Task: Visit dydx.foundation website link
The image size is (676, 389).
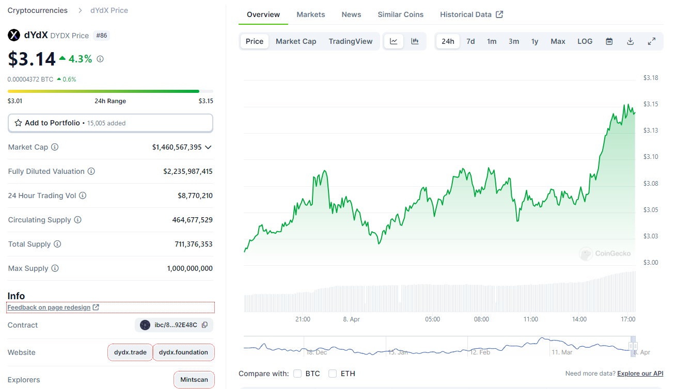Action: 183,352
